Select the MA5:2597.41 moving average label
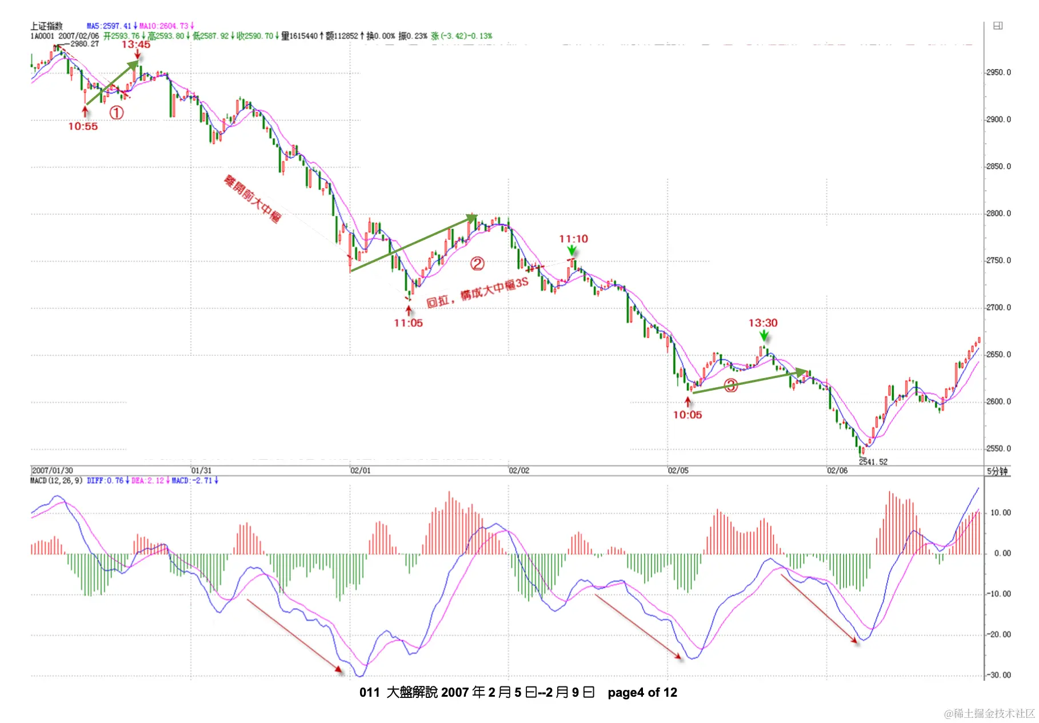The image size is (1039, 723). tap(109, 26)
